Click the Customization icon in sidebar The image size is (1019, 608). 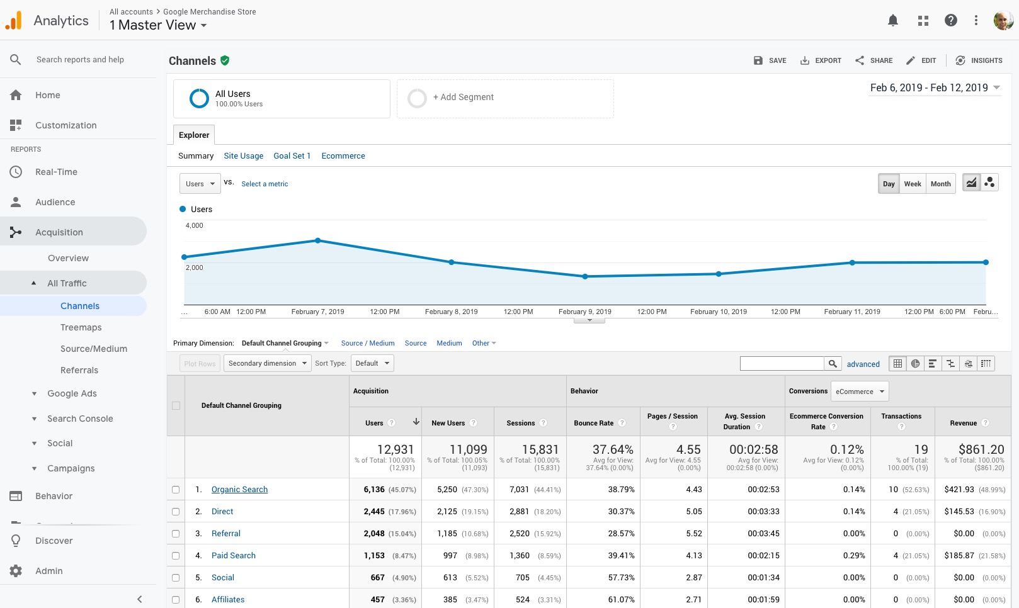(16, 125)
